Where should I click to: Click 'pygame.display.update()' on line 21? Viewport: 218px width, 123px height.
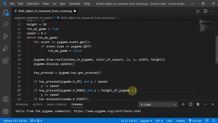click(54, 64)
